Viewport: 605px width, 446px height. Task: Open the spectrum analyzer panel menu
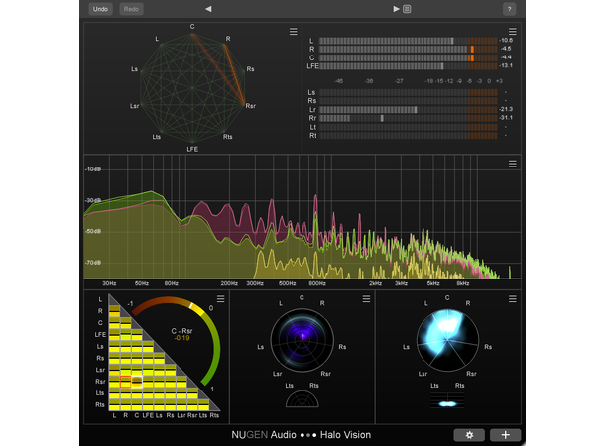click(x=513, y=164)
